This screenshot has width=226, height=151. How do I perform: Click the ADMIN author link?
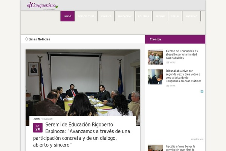click(x=37, y=119)
